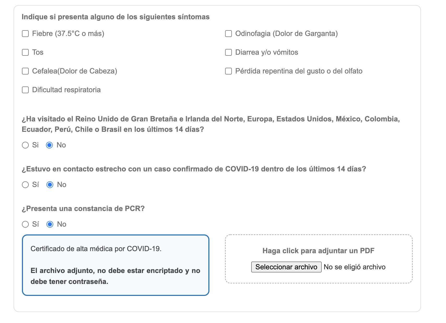Click the COVID-19 close contact question heading
This screenshot has height=323, width=446.
point(194,169)
